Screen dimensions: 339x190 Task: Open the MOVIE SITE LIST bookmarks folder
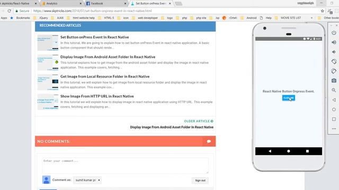tap(288, 18)
